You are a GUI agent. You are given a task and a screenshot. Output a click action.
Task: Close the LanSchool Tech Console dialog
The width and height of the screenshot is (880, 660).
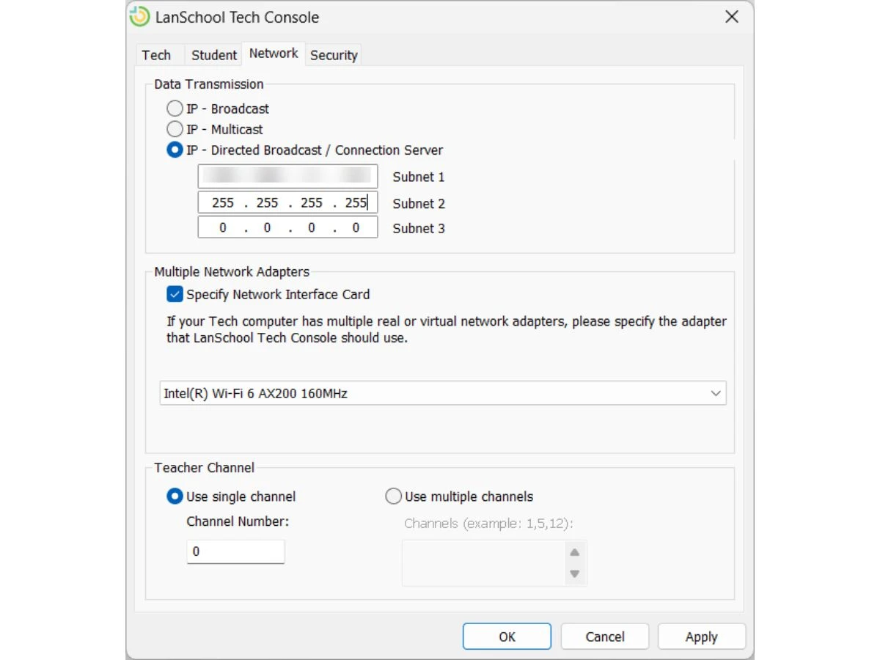pyautogui.click(x=731, y=17)
